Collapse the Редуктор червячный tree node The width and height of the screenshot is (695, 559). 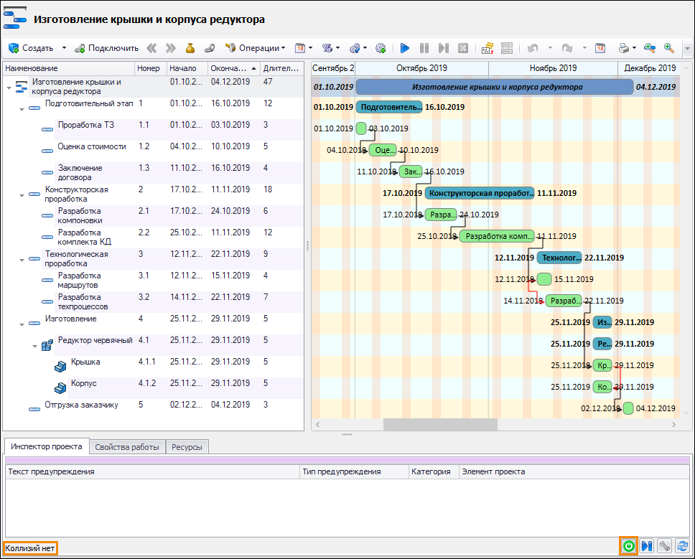pos(35,345)
